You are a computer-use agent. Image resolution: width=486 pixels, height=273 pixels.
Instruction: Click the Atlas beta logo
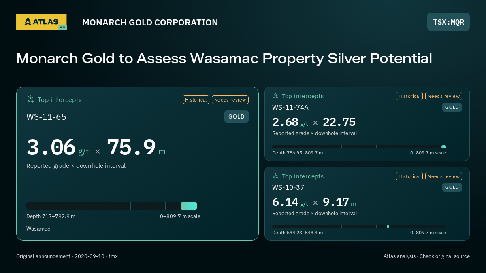41,22
